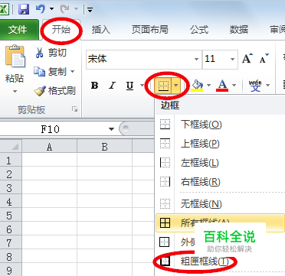Image resolution: width=285 pixels, height=276 pixels.
Task: Click the 复制 copy button
Action: (50, 72)
